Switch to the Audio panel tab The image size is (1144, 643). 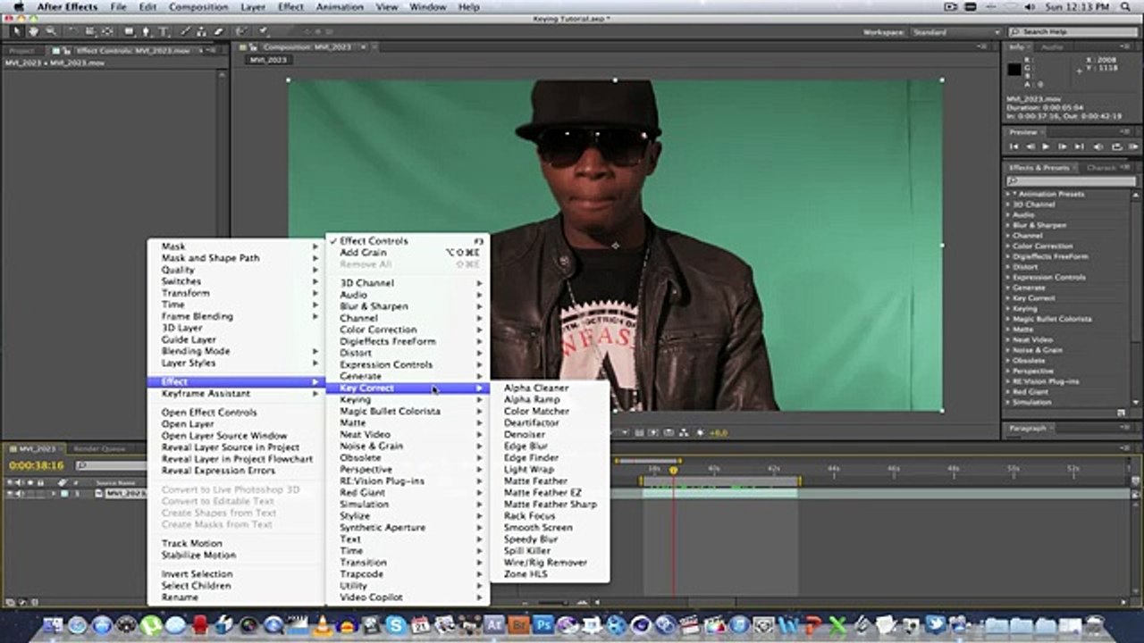(1052, 47)
